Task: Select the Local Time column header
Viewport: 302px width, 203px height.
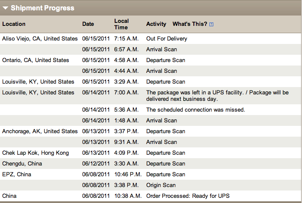Action: [121, 24]
